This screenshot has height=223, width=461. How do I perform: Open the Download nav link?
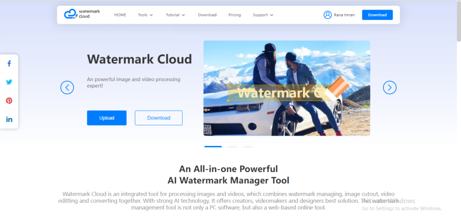(x=207, y=15)
